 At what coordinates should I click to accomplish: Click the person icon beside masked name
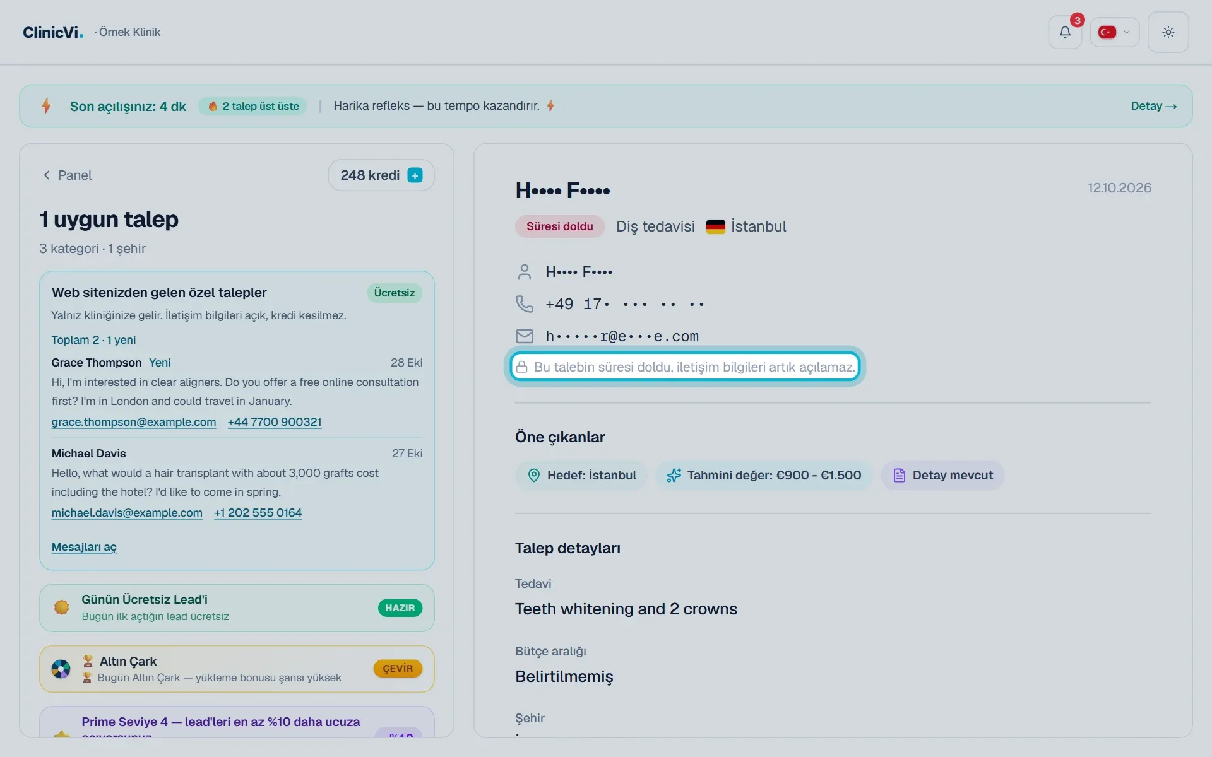coord(525,272)
